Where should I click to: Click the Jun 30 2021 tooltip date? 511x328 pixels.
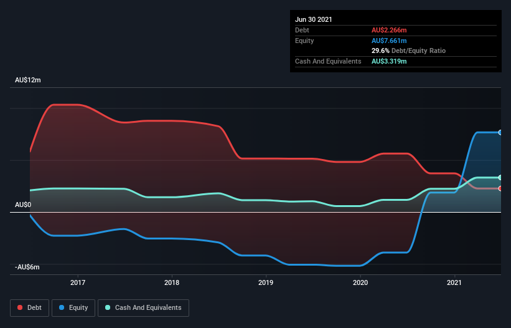pyautogui.click(x=314, y=19)
